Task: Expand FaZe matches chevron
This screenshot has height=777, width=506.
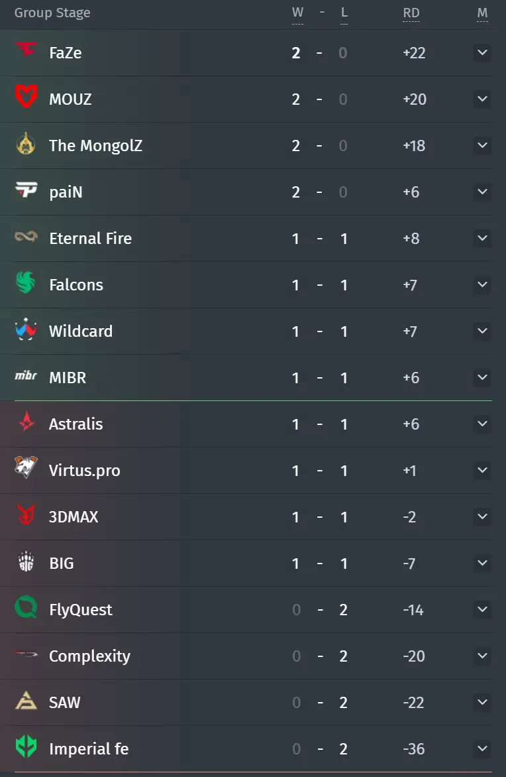Action: click(x=482, y=52)
